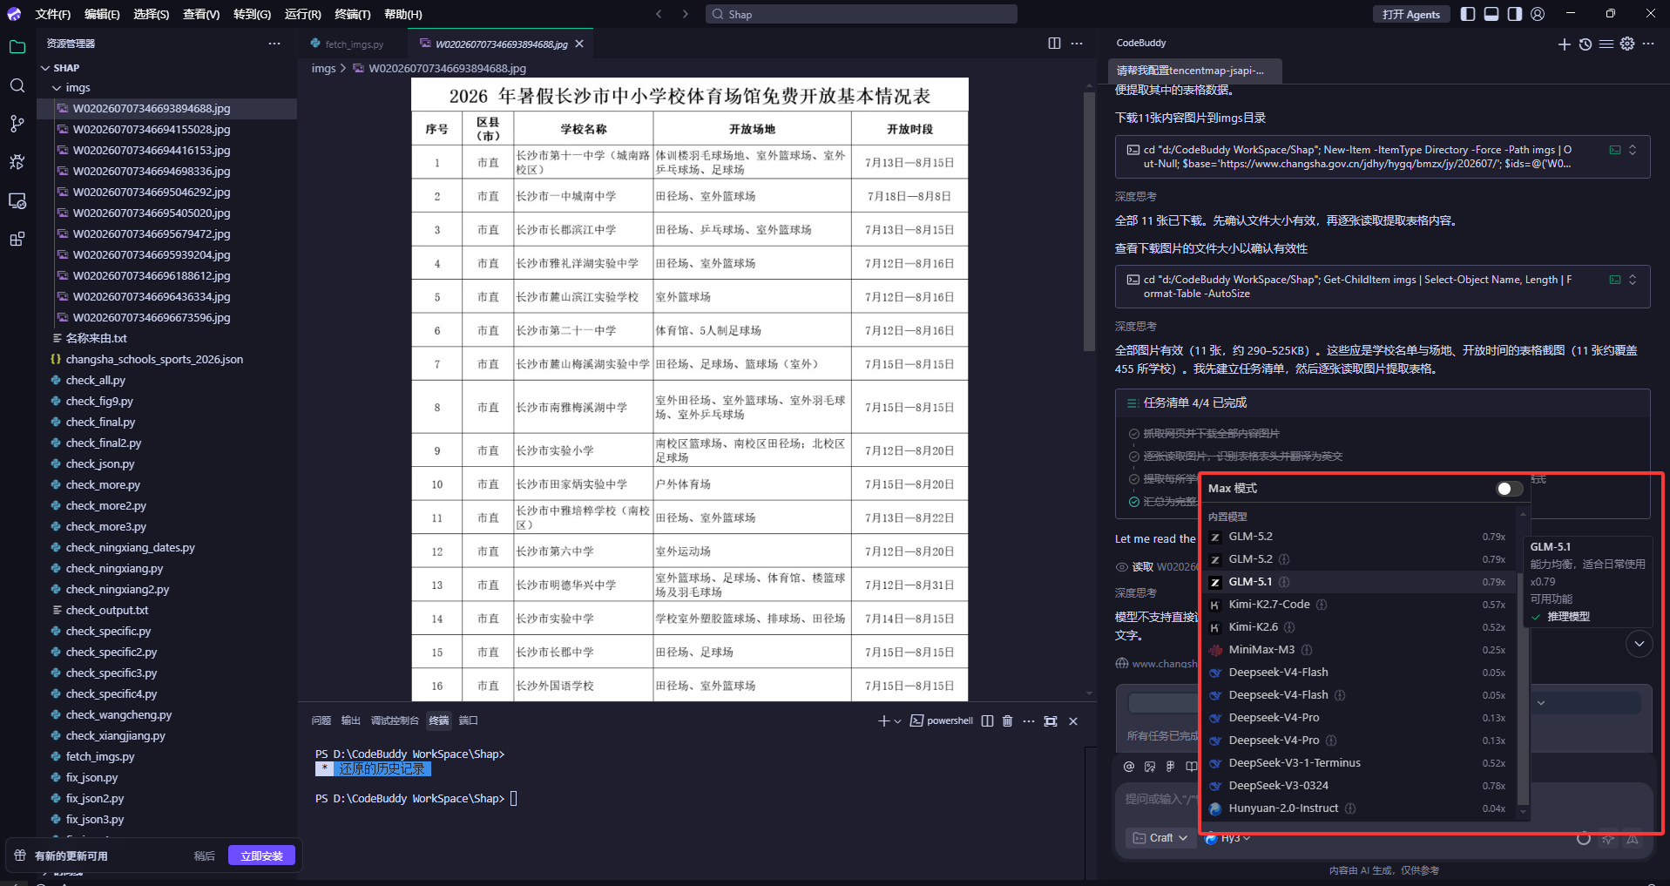Viewport: 1670px width, 886px height.
Task: Open the Run and Debug view
Action: point(17,162)
